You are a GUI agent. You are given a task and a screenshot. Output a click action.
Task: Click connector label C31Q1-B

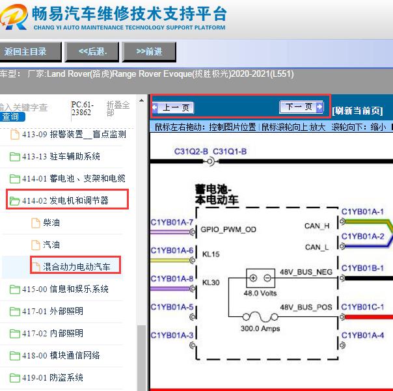(x=230, y=152)
